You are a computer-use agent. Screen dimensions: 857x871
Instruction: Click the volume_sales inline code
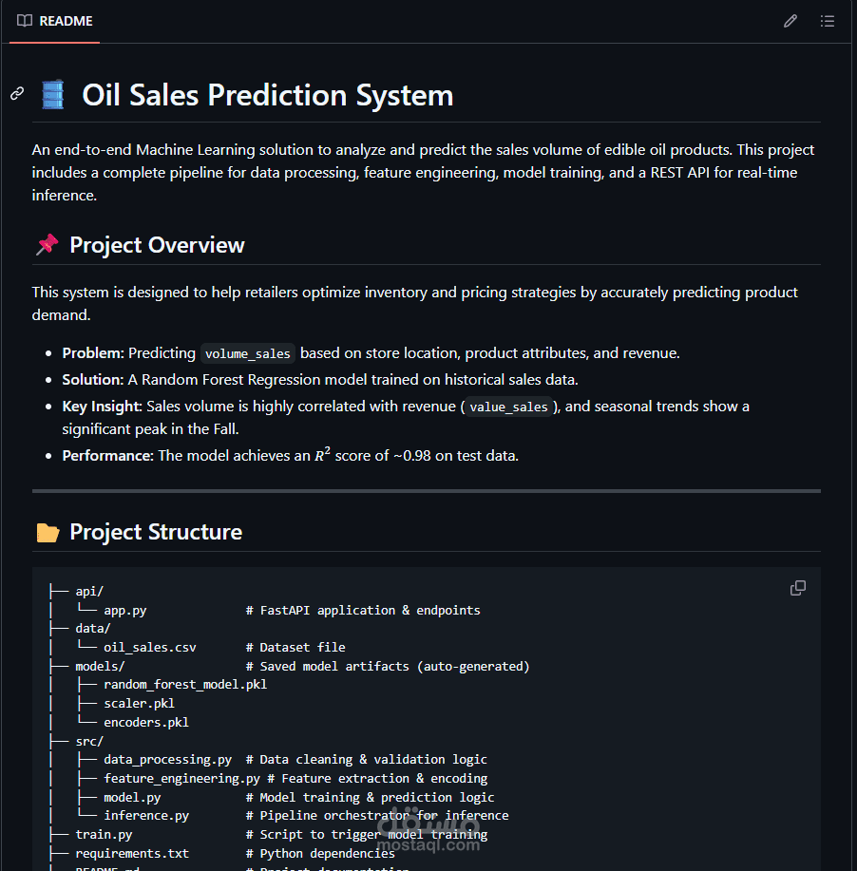tap(247, 353)
